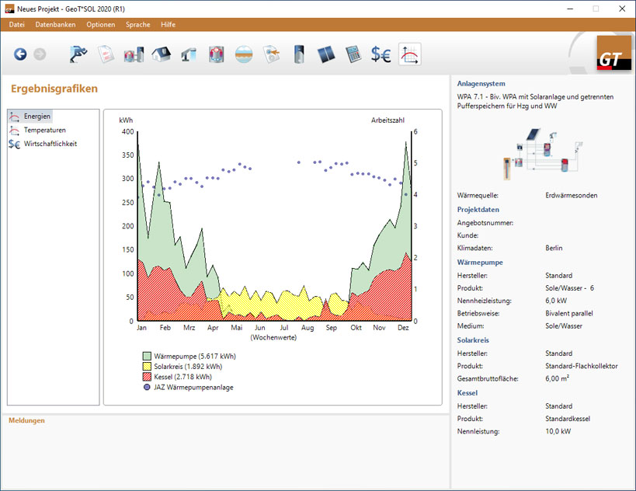The width and height of the screenshot is (636, 491).
Task: Select the system selection icon
Action: pos(132,54)
